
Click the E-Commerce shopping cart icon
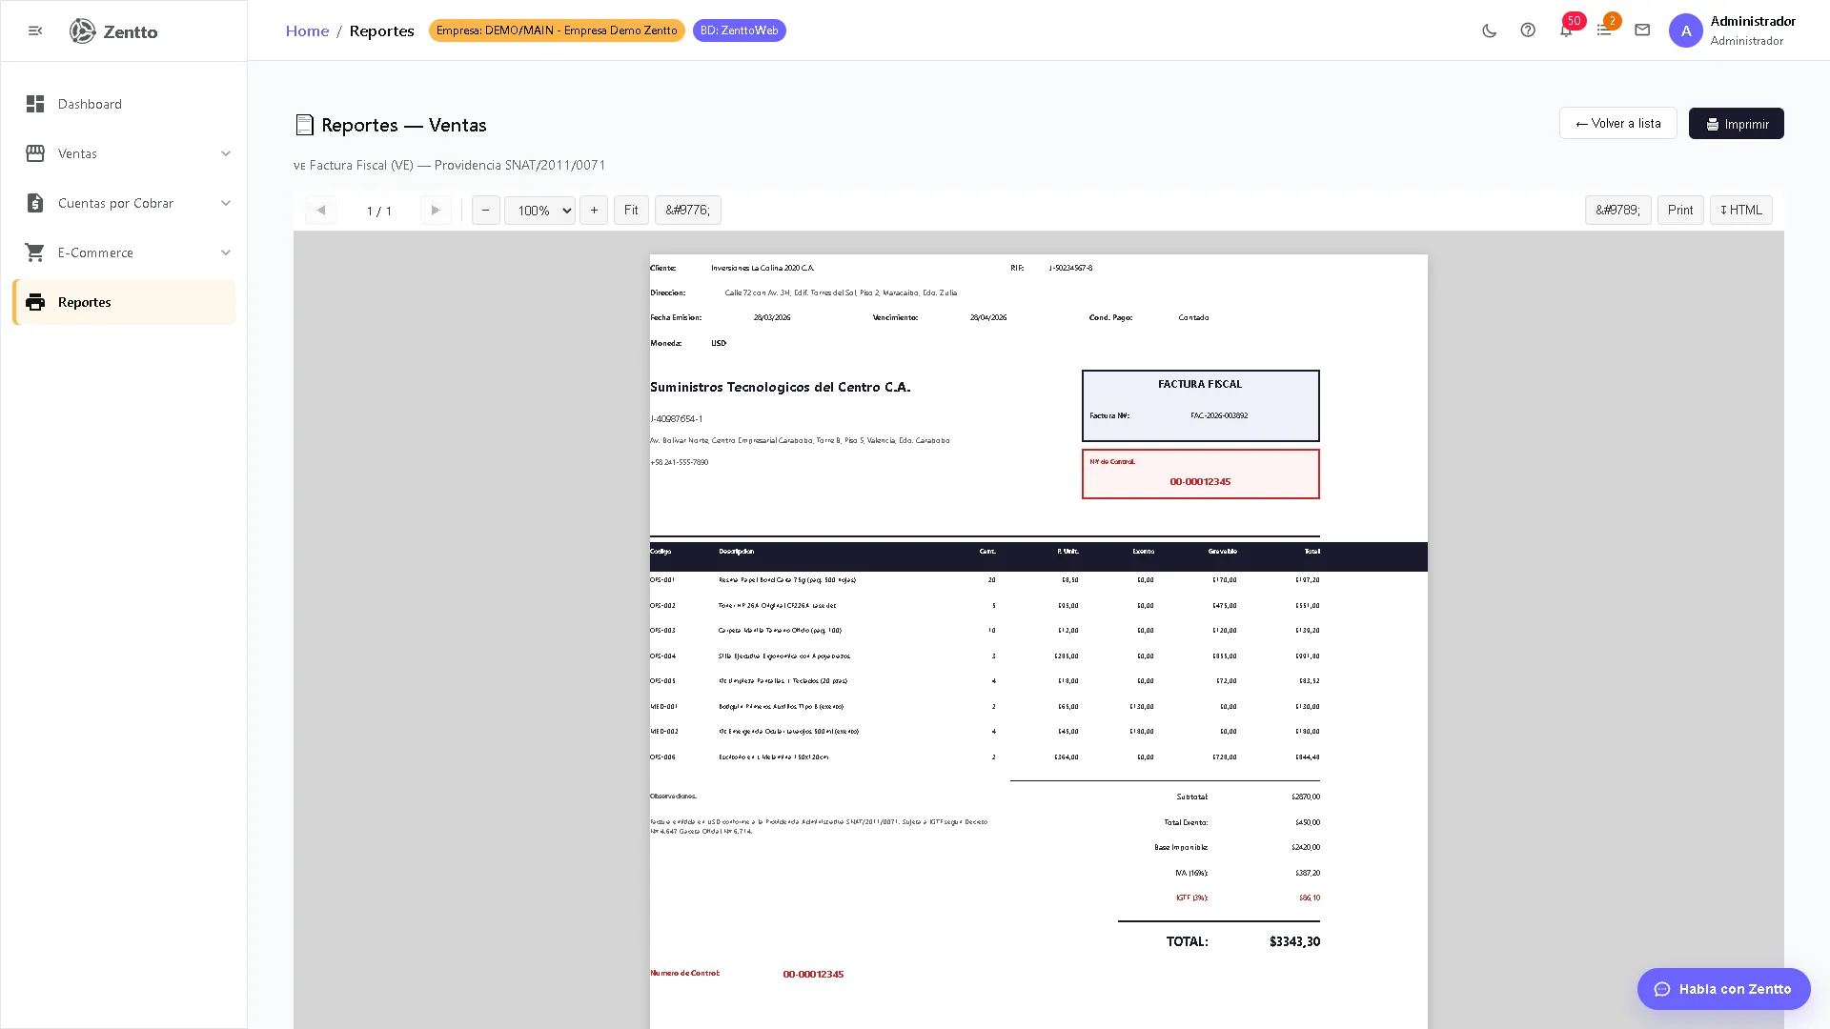click(x=35, y=252)
